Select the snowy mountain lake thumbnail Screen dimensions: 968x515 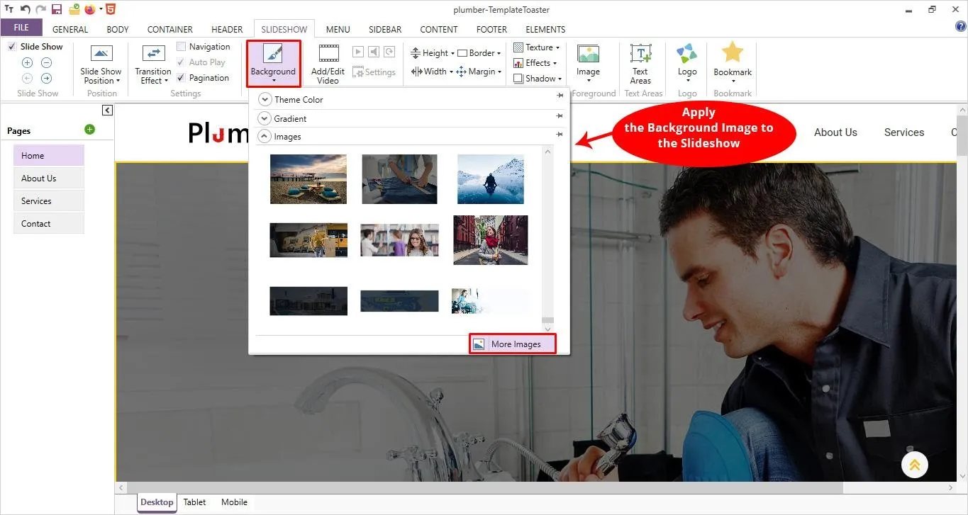tap(490, 179)
